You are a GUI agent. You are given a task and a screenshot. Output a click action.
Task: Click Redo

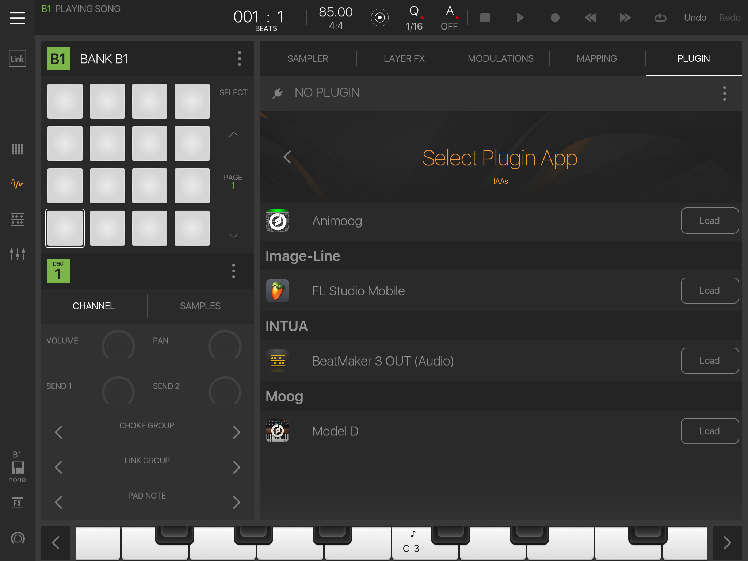pos(730,18)
